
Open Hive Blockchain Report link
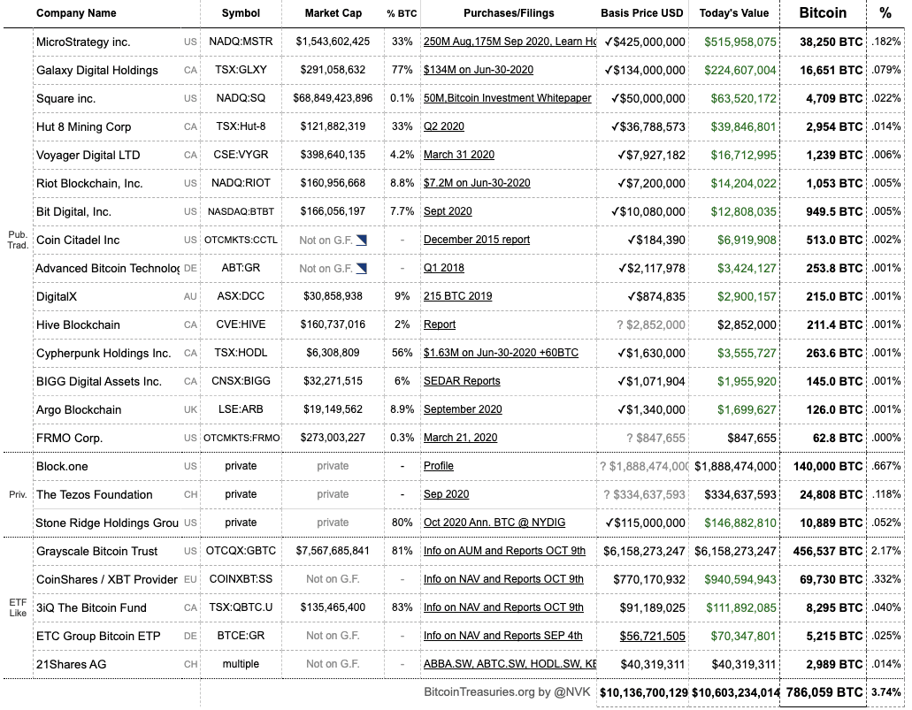pyautogui.click(x=439, y=324)
